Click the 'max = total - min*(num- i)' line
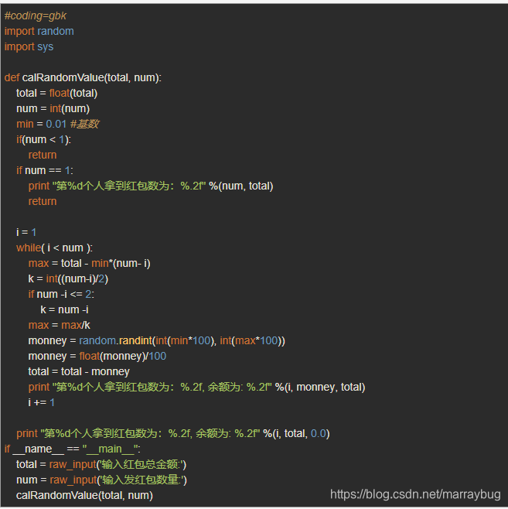Image resolution: width=508 pixels, height=509 pixels. pyautogui.click(x=89, y=263)
